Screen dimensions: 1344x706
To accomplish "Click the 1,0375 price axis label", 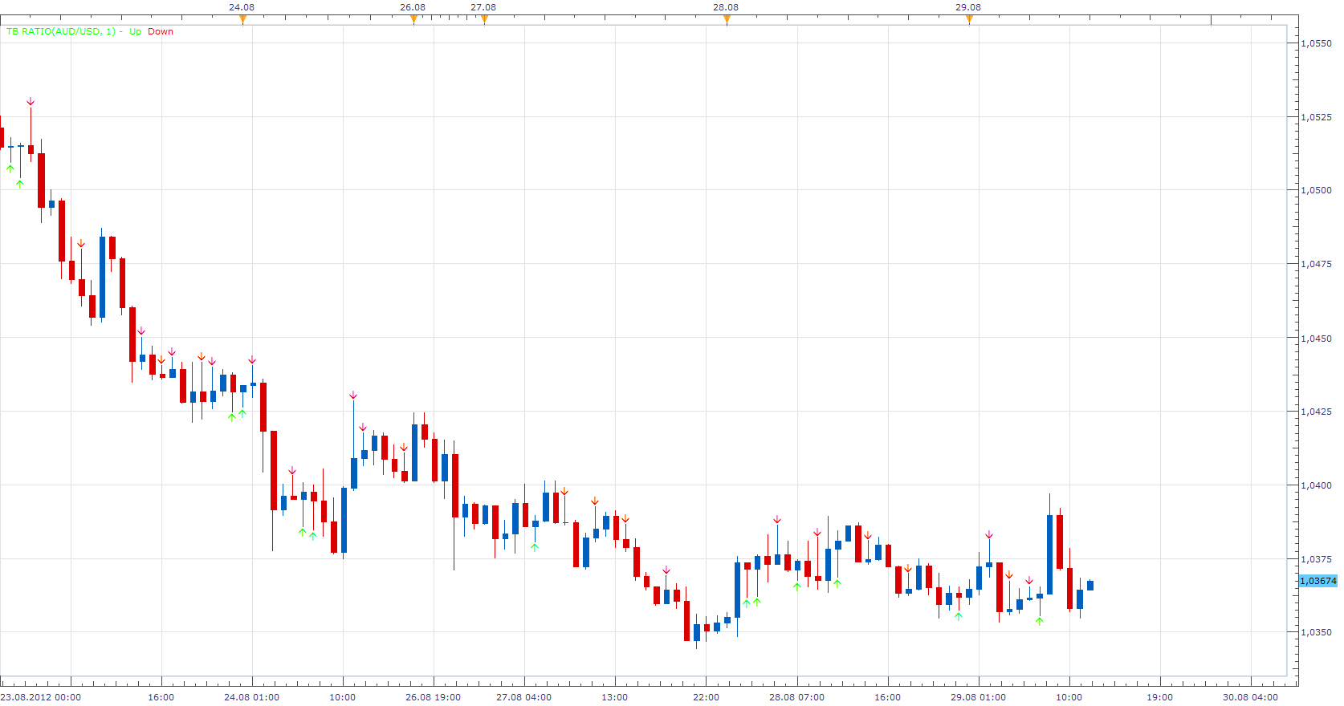I will pyautogui.click(x=1316, y=559).
